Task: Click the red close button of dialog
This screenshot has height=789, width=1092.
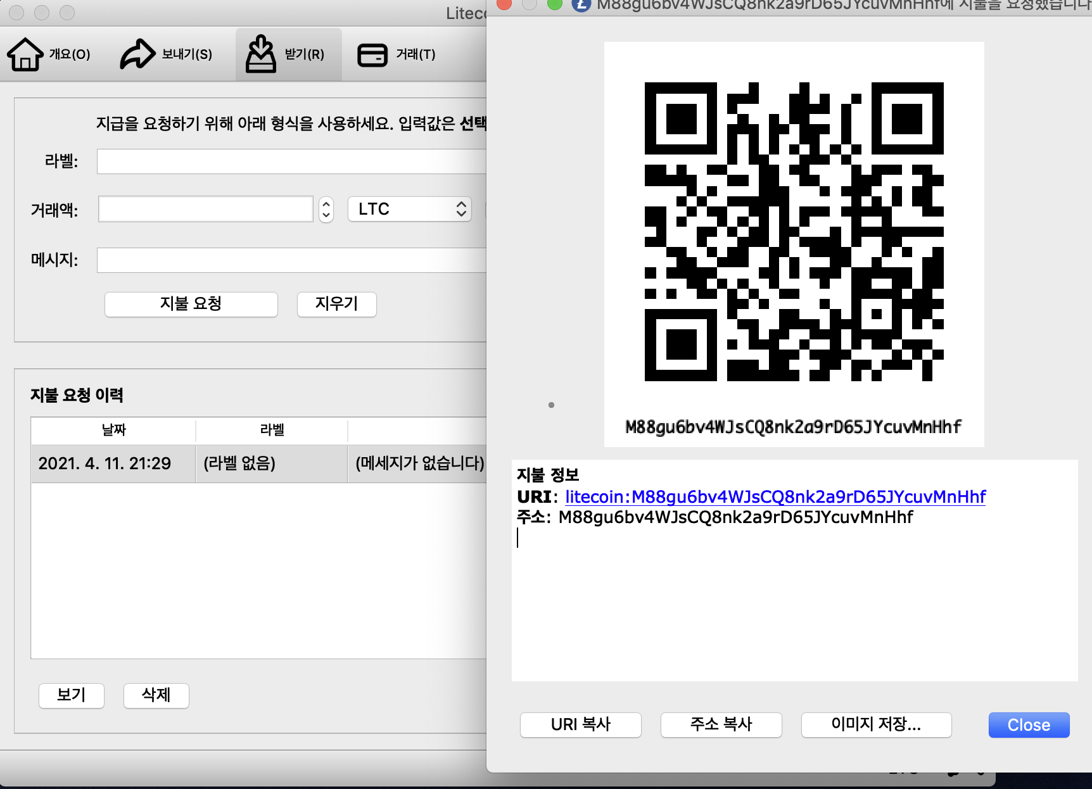Action: [504, 4]
